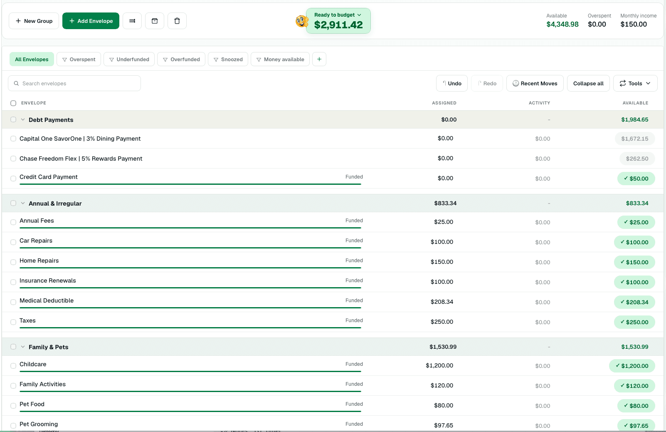Click the clock icon on Recent Moves

pos(516,83)
